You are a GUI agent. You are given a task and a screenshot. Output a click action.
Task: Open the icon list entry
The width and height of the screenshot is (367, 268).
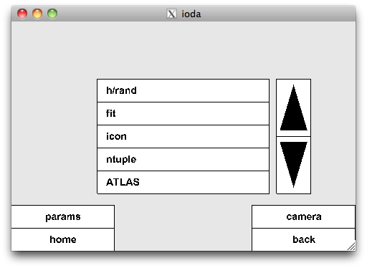tap(183, 136)
